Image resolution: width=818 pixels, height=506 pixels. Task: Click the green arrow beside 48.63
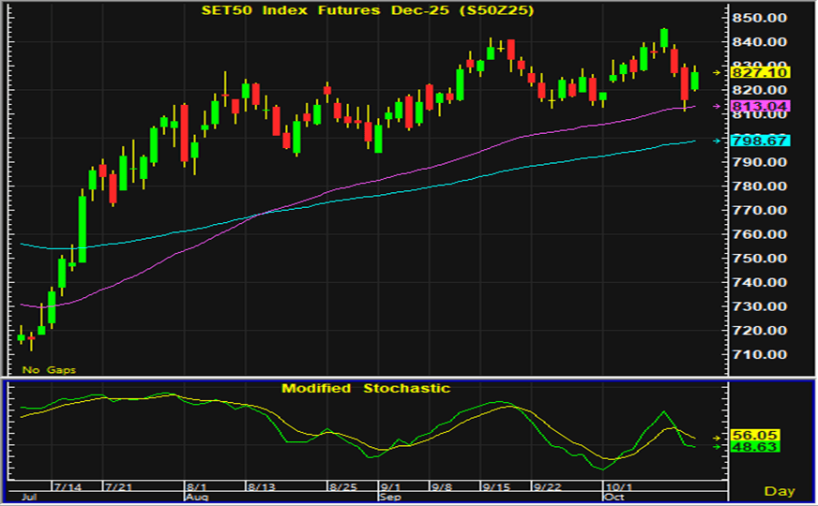[x=718, y=447]
